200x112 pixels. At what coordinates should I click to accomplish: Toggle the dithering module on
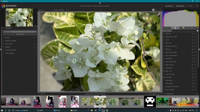coord(164,34)
